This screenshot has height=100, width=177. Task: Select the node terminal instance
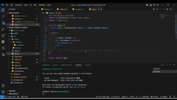point(164,72)
